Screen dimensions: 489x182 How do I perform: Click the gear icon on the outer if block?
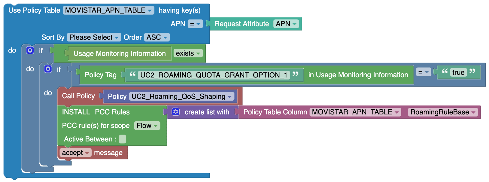tap(30, 50)
